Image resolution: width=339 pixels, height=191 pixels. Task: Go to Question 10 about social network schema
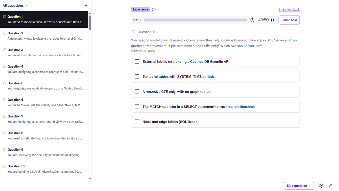coord(44,169)
